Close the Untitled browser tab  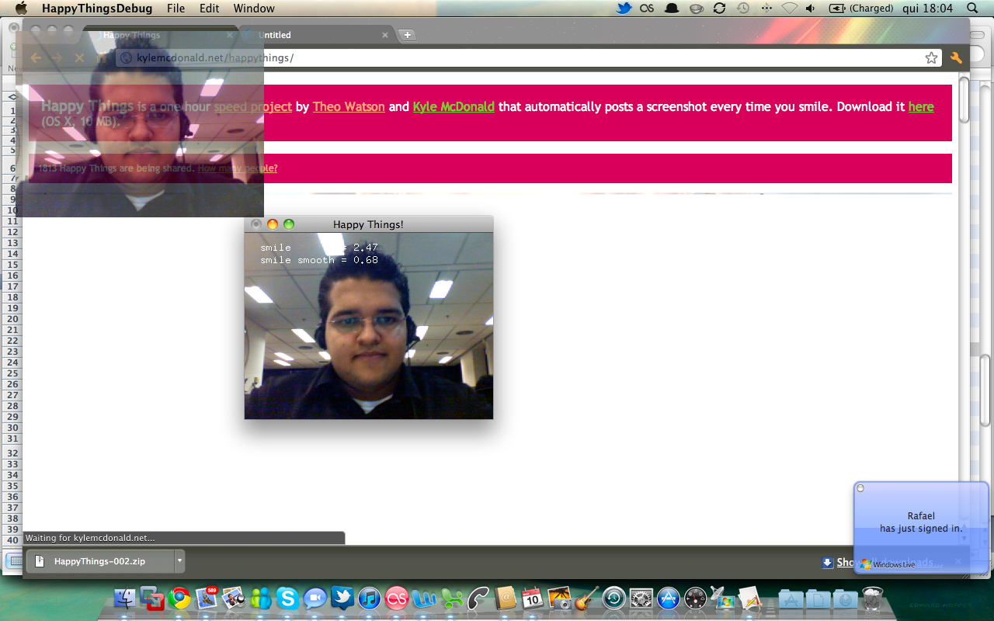tap(385, 35)
